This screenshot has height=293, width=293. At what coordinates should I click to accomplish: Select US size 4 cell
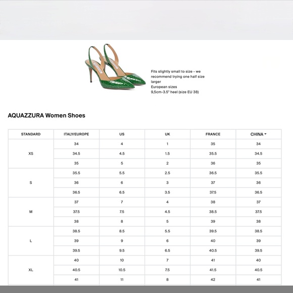(122, 144)
